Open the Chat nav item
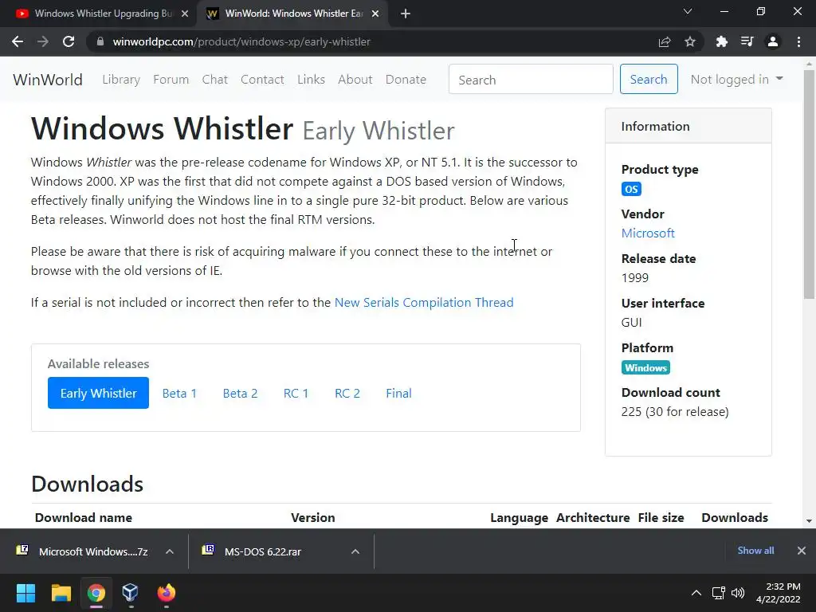816x612 pixels. tap(215, 80)
